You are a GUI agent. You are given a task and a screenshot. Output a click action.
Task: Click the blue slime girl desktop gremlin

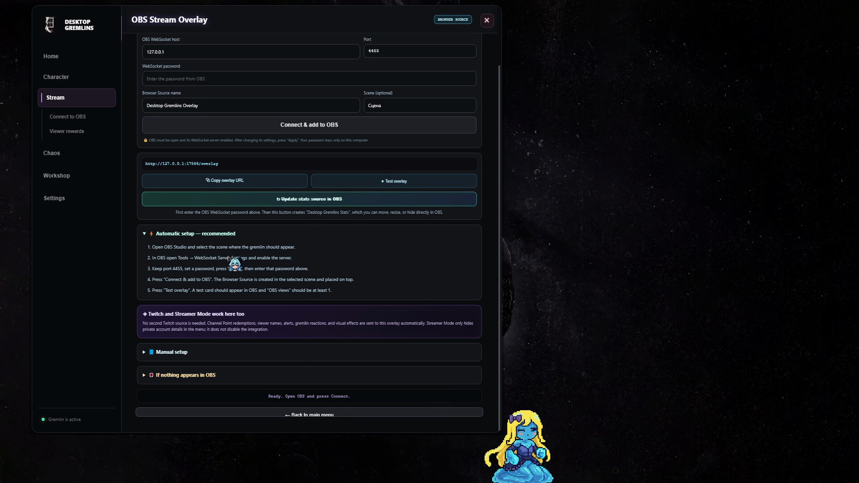[520, 446]
